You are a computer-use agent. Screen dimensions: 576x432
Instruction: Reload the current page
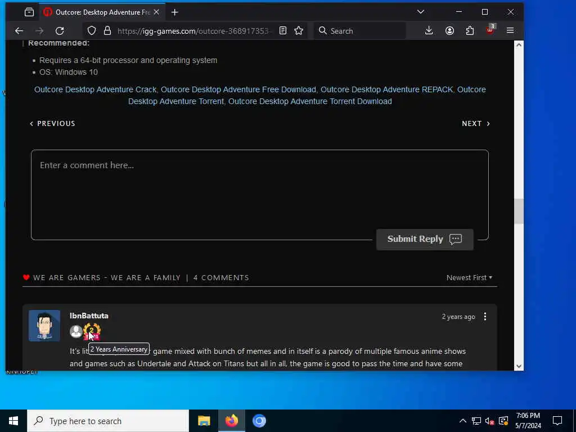60,31
